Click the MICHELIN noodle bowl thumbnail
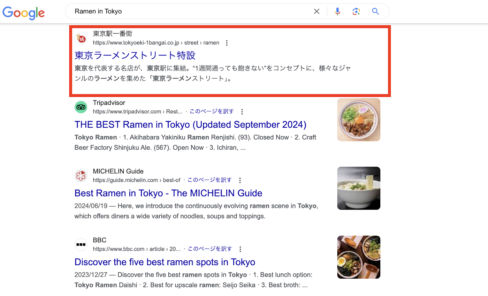Image resolution: width=488 pixels, height=296 pixels. tap(359, 188)
